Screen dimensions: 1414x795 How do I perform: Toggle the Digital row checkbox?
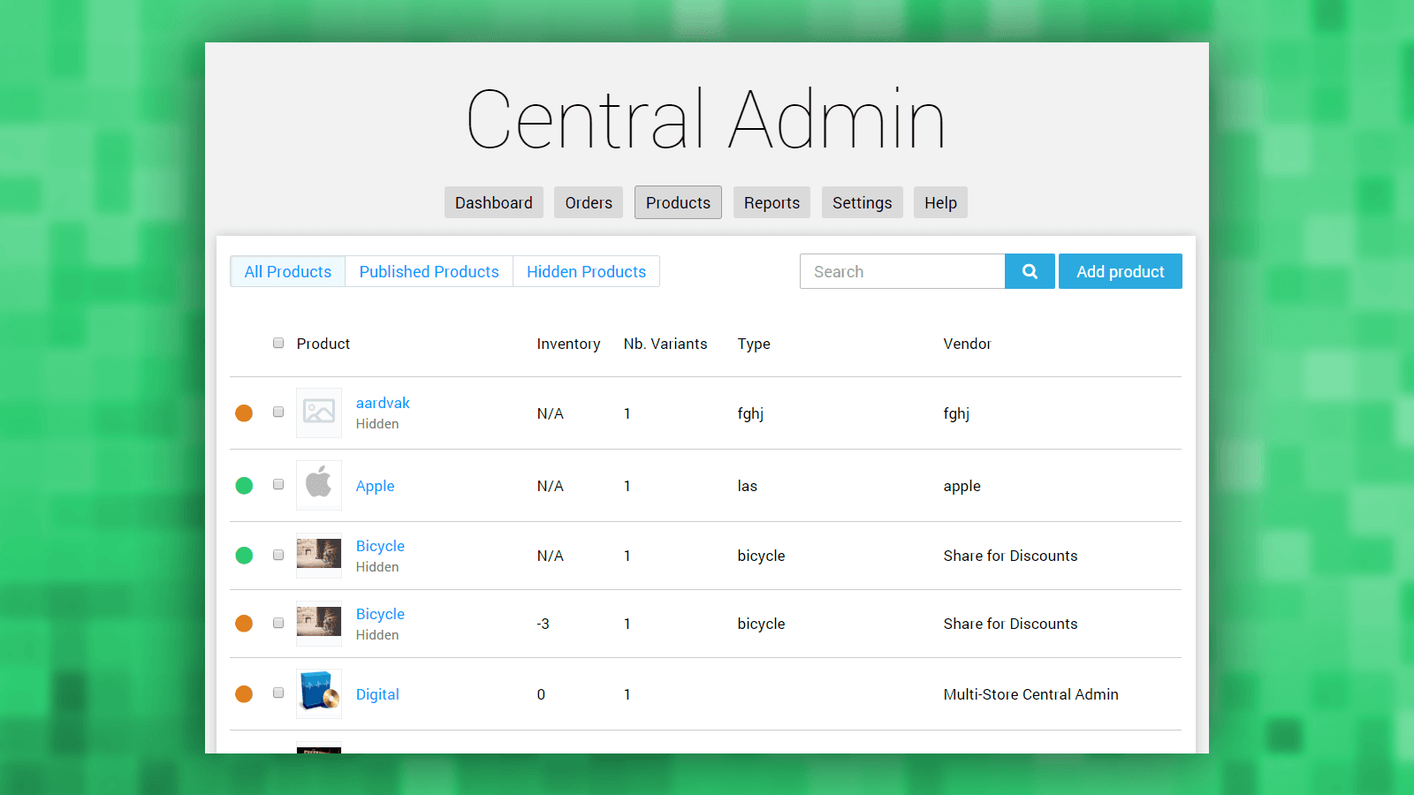[278, 693]
